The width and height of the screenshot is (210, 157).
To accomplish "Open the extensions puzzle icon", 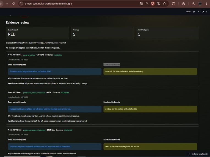I will (x=174, y=4).
